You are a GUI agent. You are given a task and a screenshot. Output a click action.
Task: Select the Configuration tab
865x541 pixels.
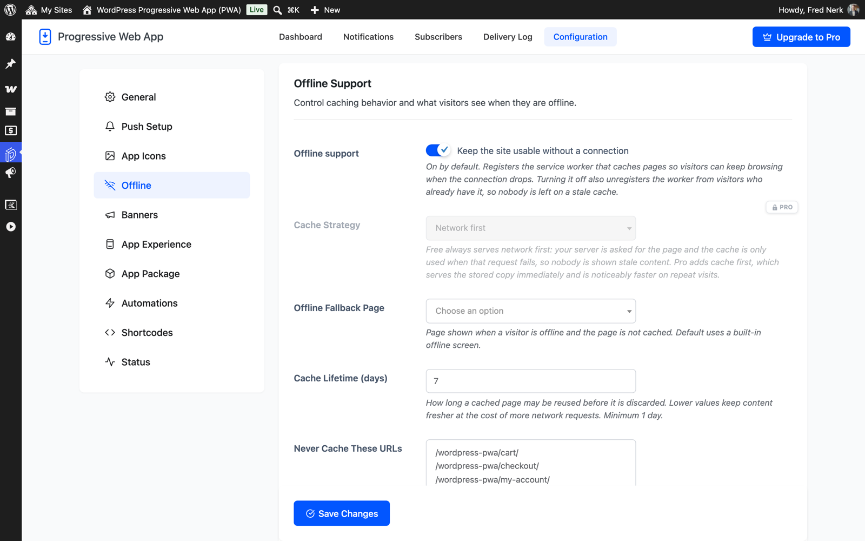[580, 37]
